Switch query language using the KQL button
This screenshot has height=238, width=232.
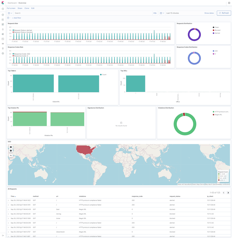click(155, 13)
